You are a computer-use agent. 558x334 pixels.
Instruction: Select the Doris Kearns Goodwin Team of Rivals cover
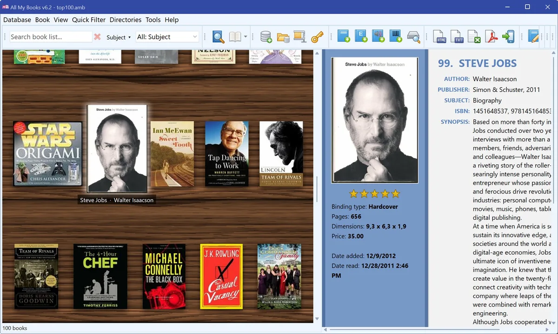36,276
